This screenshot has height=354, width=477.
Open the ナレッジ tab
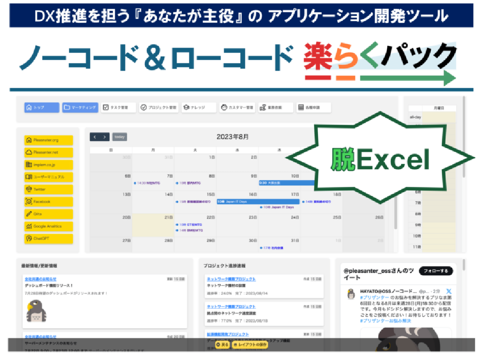click(199, 107)
